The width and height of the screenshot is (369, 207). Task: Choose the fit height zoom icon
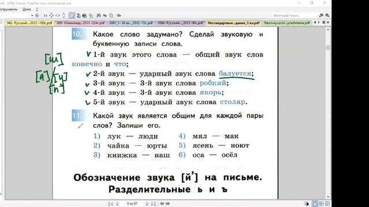[x=64, y=16]
